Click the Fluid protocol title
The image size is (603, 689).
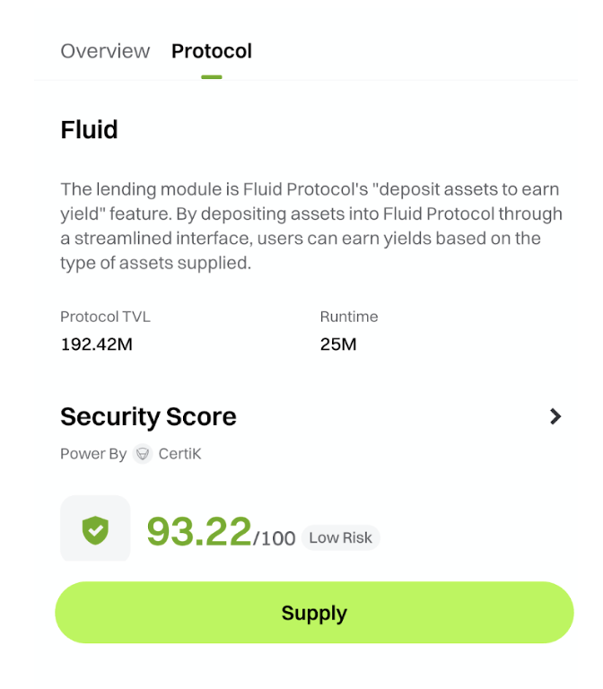(x=89, y=130)
